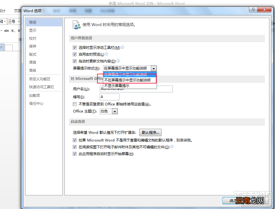275x209 pixels.
Task: Enable 不管是否登录到 Office 都始终使用这些值 checkbox
Action: [75, 104]
